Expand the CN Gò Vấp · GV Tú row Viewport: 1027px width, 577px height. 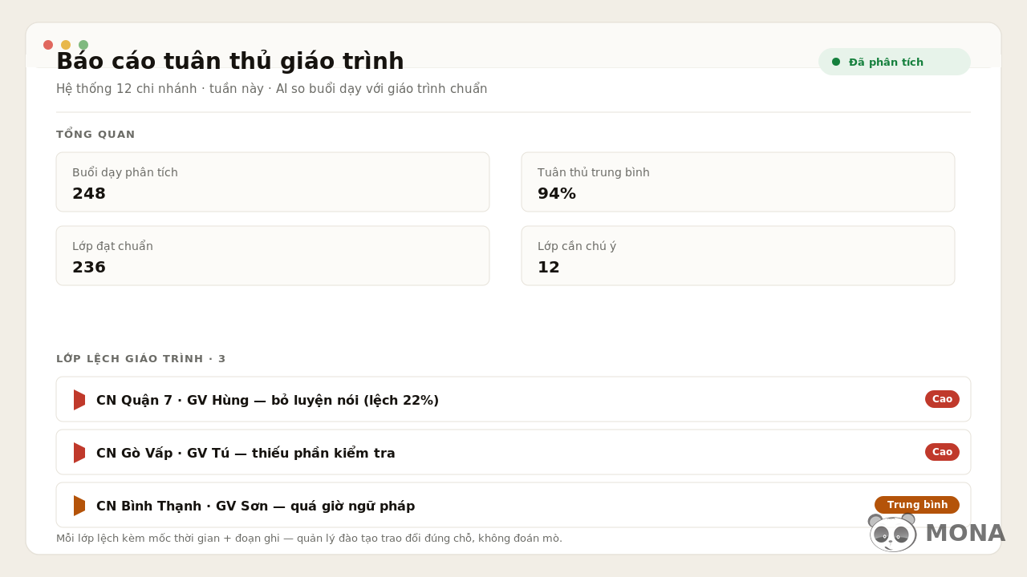pos(513,452)
